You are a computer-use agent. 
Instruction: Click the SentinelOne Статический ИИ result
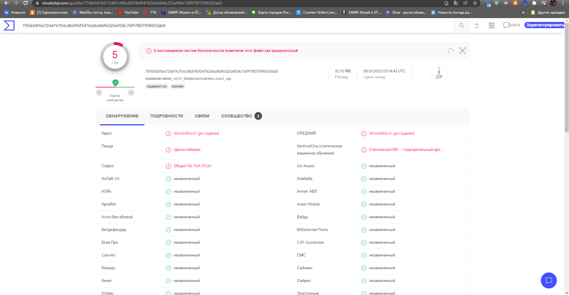406,150
